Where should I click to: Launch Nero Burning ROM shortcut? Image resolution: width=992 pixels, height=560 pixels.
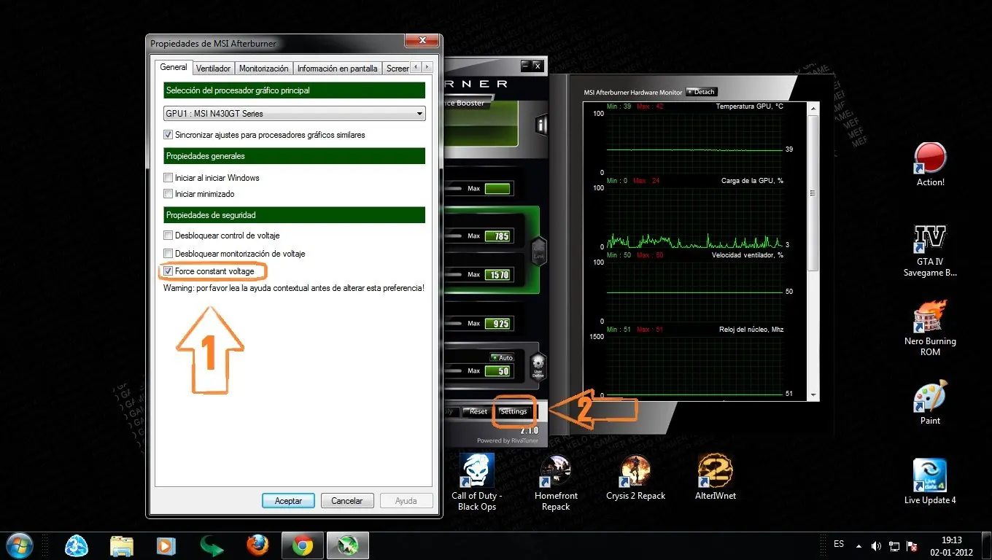tap(930, 328)
